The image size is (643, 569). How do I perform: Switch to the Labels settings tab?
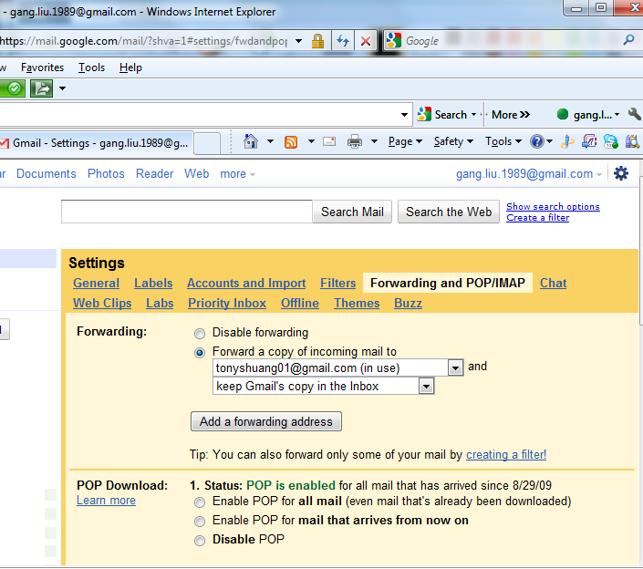click(153, 283)
